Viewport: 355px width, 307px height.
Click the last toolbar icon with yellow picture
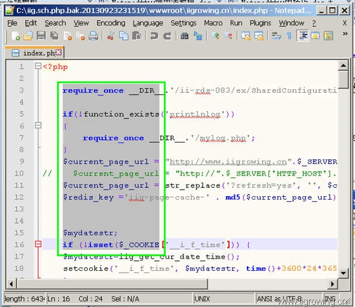328,36
